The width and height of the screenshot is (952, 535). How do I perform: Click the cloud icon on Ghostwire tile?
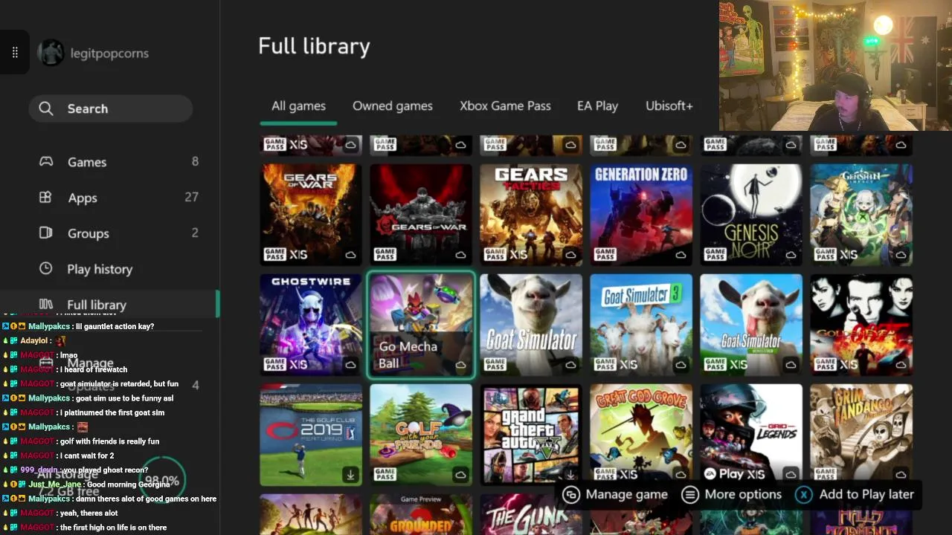(350, 364)
